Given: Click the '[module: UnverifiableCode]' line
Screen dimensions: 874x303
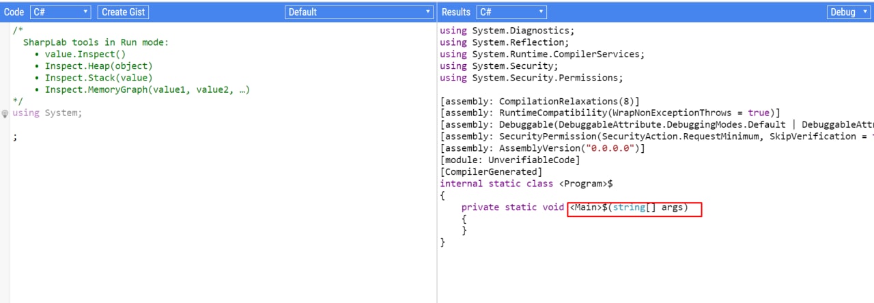Looking at the screenshot, I should 510,160.
